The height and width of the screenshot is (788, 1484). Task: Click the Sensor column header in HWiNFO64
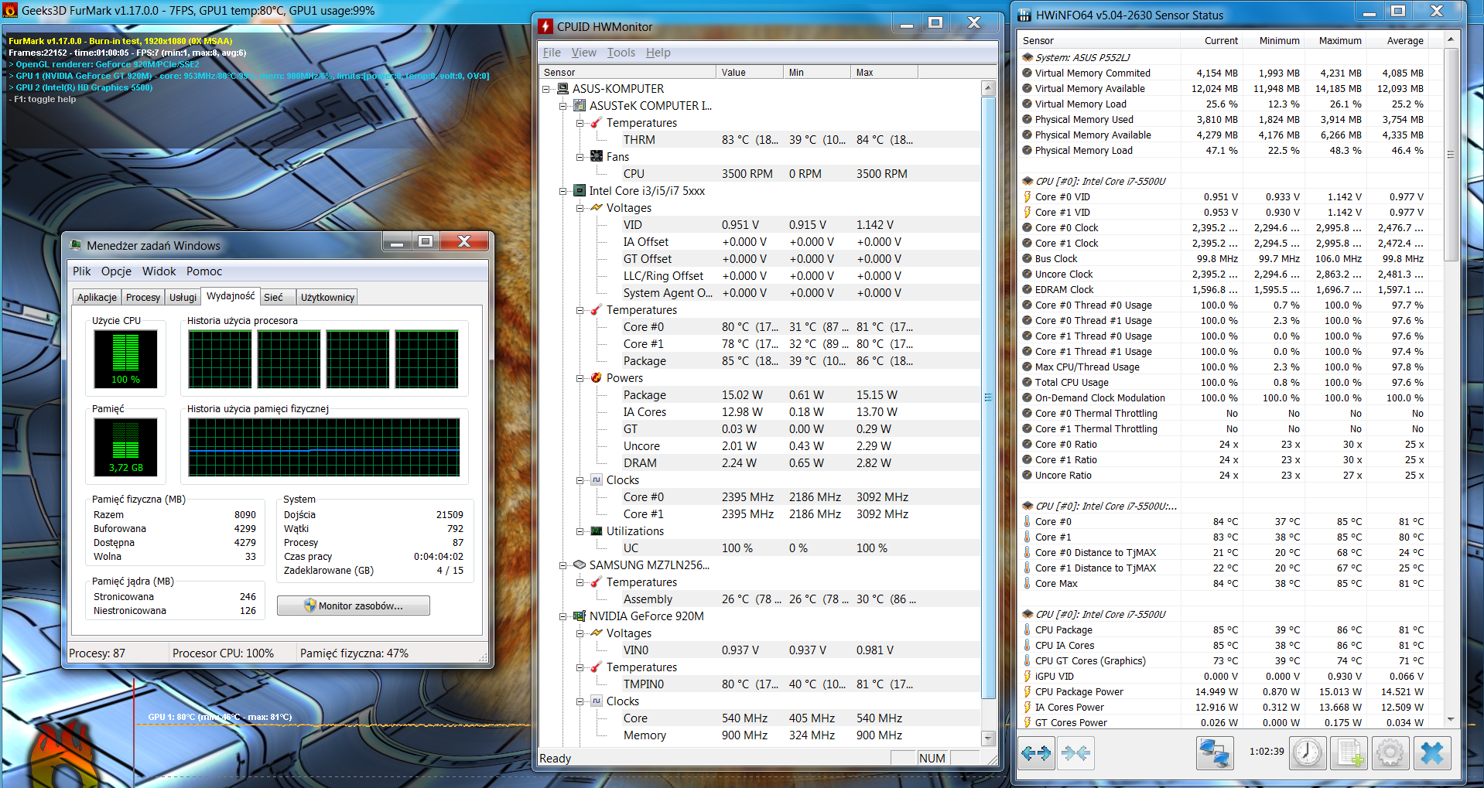point(1099,40)
